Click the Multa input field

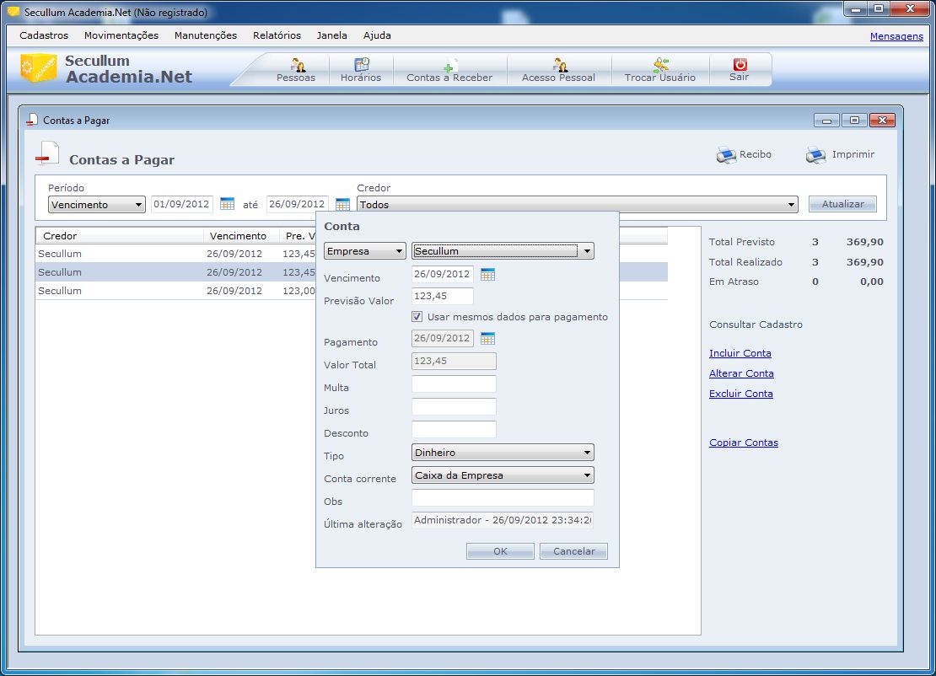pos(454,384)
